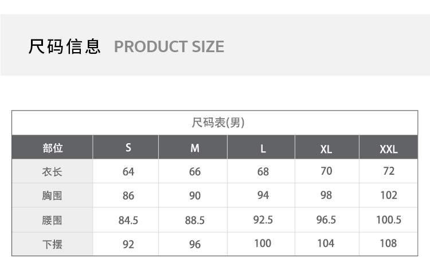Click the 尺码表(男) table title

(x=218, y=123)
